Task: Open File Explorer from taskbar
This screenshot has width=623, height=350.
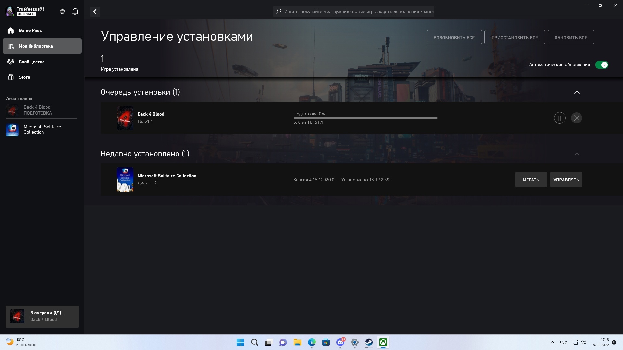Action: click(x=297, y=342)
